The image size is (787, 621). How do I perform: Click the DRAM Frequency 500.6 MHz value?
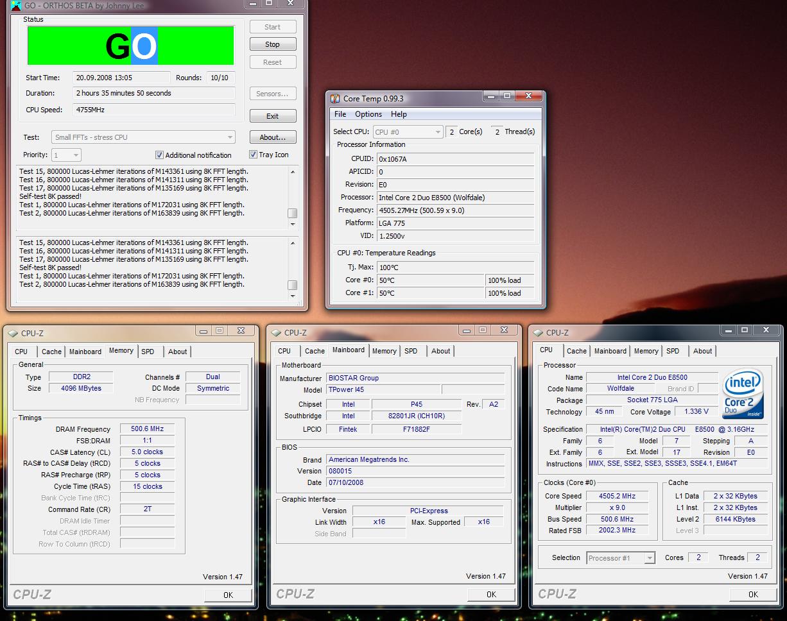click(x=147, y=429)
